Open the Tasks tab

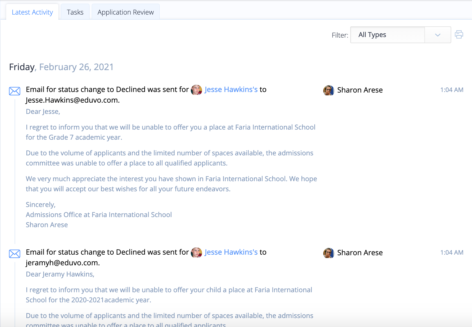75,12
